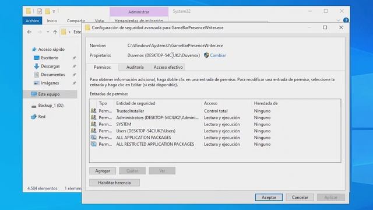Open the Inicio ribbon tab in Explorer
Screen dimensions: 373x210
tap(52, 21)
